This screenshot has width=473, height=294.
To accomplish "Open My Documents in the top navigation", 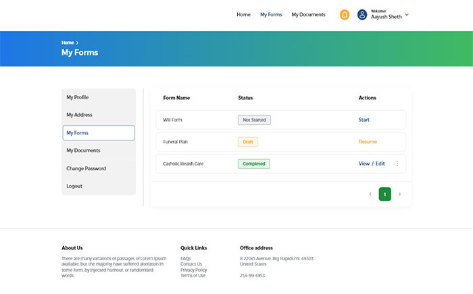I will tap(308, 15).
